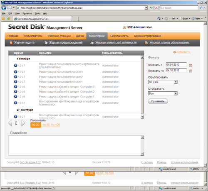The width and height of the screenshot is (208, 191).
Task: Select 'по 100' items per page
Action: (55, 125)
